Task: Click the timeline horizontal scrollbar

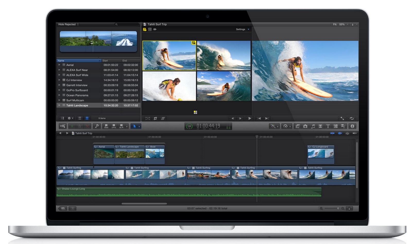Action: click(144, 204)
